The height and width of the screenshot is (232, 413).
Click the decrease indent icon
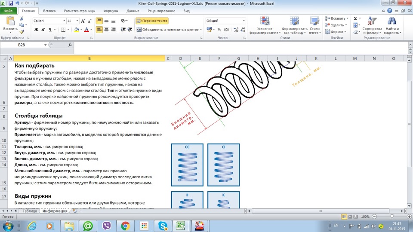pos(123,30)
